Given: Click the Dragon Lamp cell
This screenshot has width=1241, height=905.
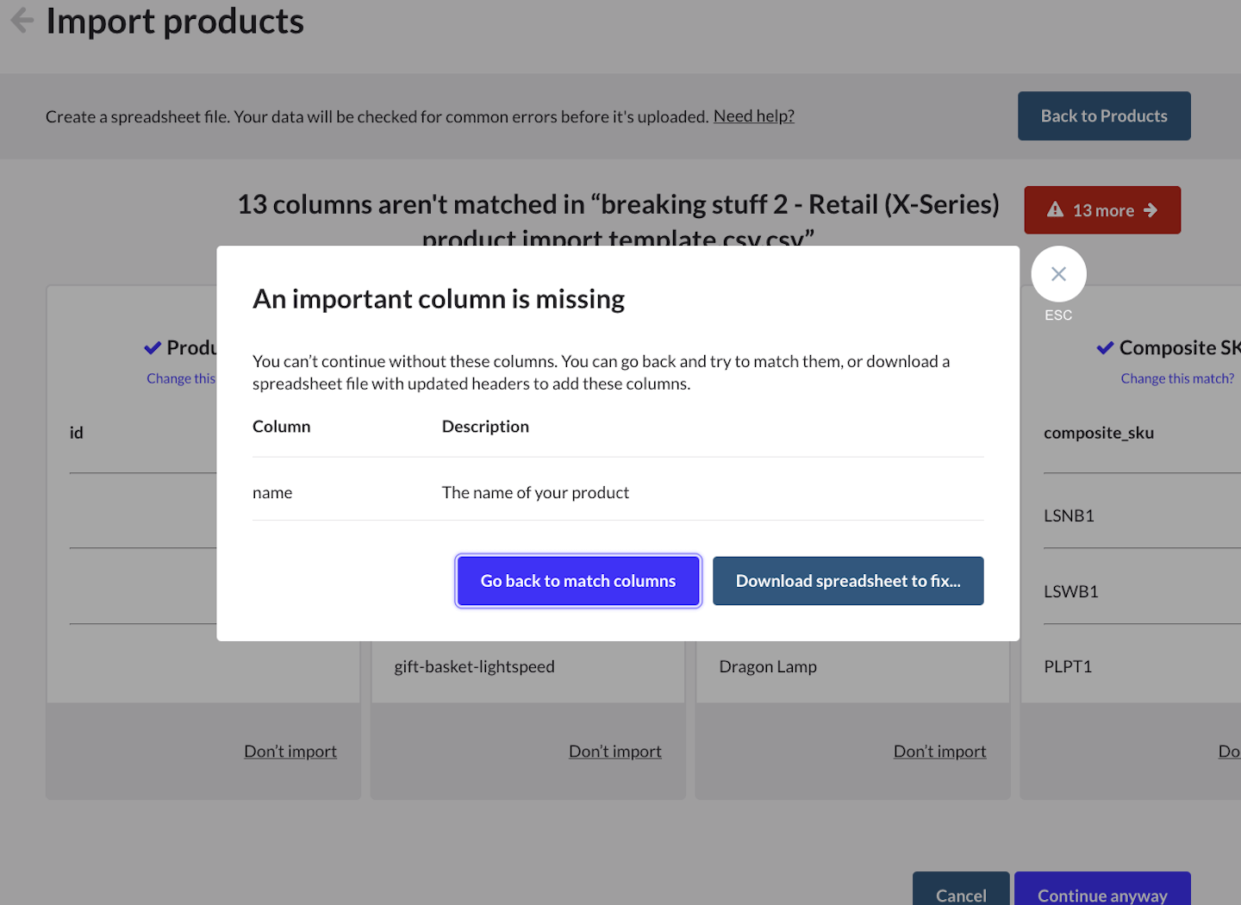Looking at the screenshot, I should point(767,667).
